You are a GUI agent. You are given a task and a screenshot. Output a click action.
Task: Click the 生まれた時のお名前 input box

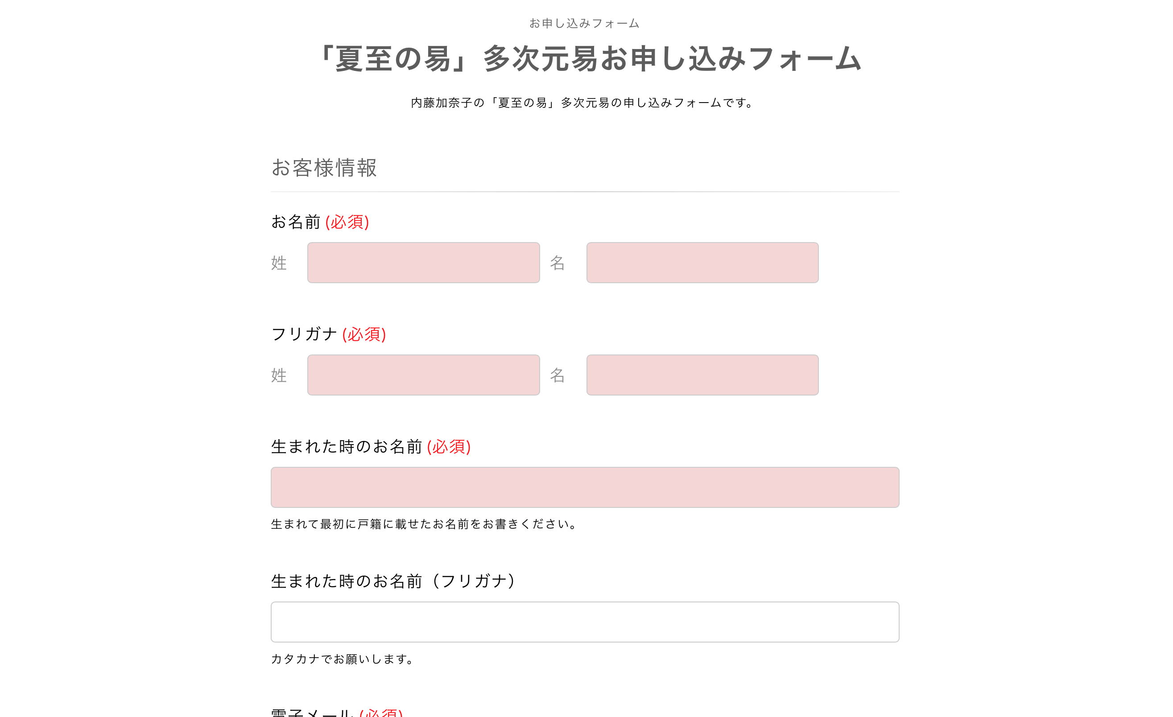584,487
